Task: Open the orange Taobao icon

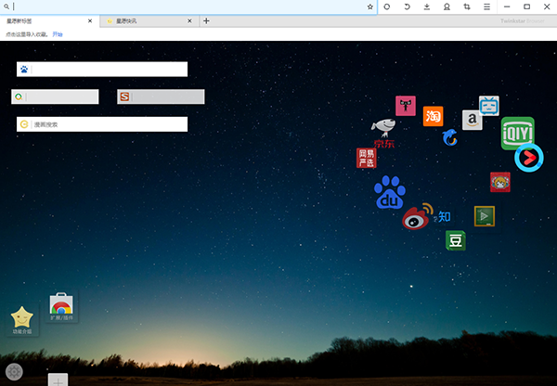Action: [433, 116]
